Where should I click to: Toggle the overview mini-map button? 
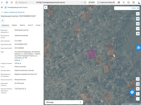(x=138, y=84)
